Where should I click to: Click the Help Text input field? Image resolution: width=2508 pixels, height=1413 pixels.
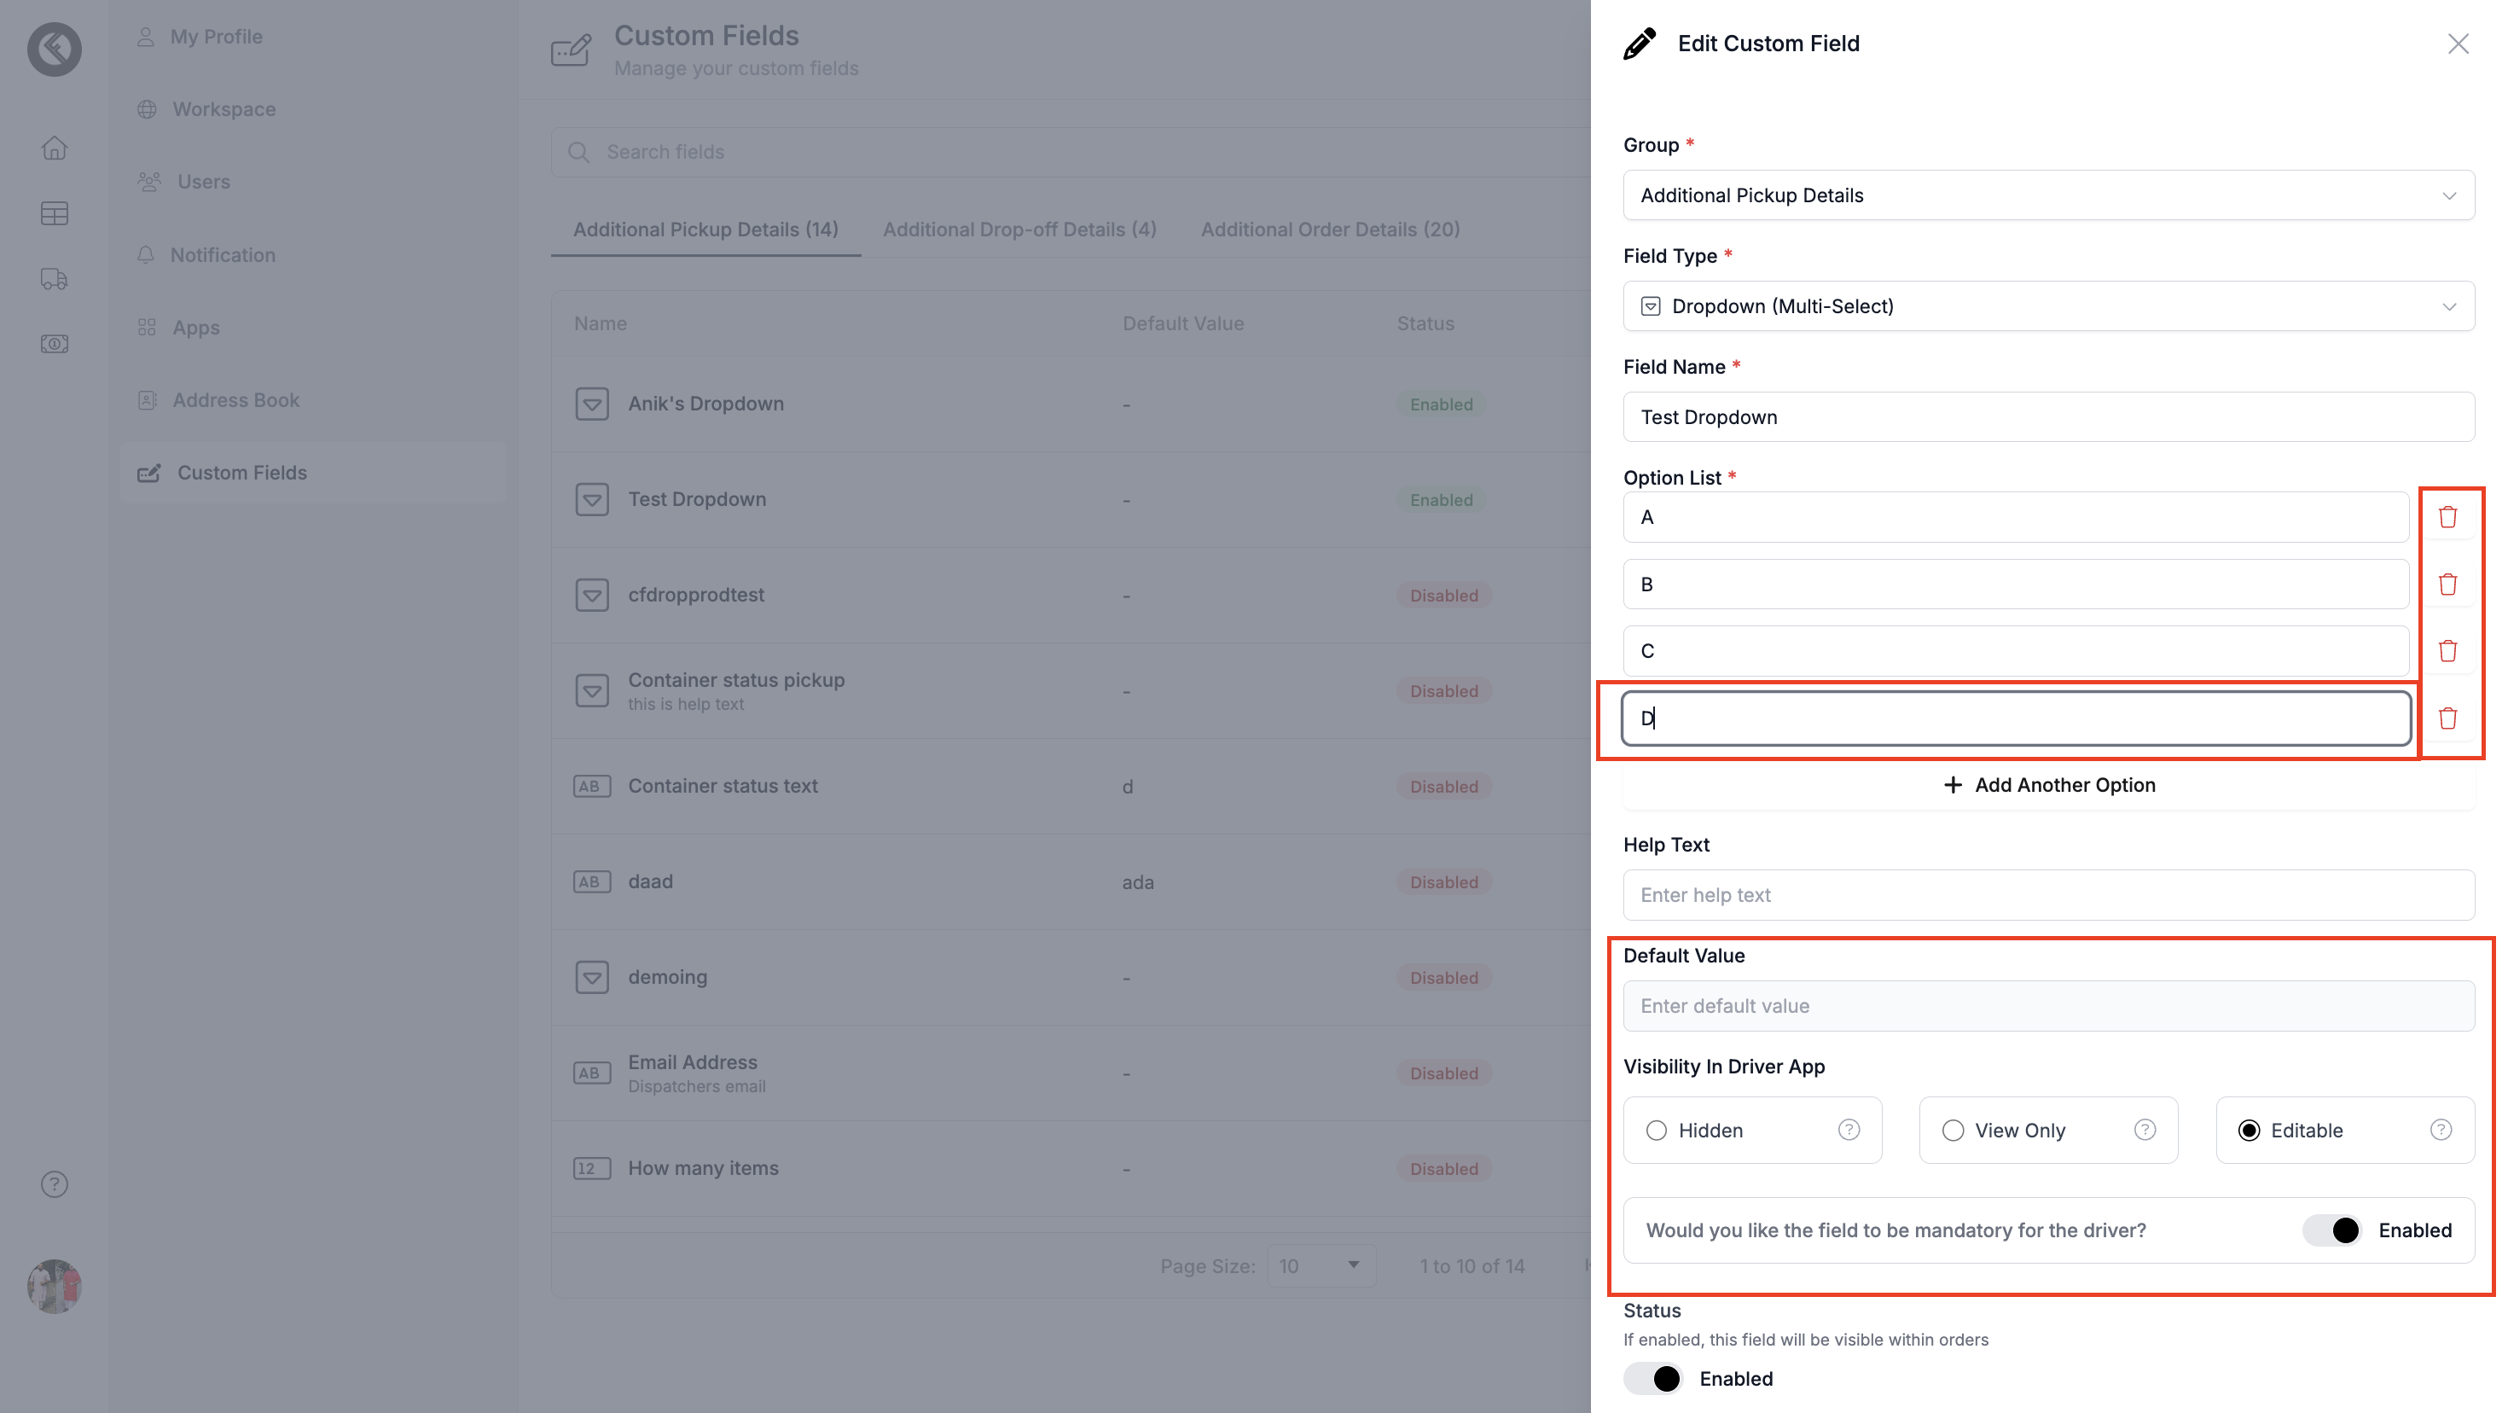(x=2048, y=895)
